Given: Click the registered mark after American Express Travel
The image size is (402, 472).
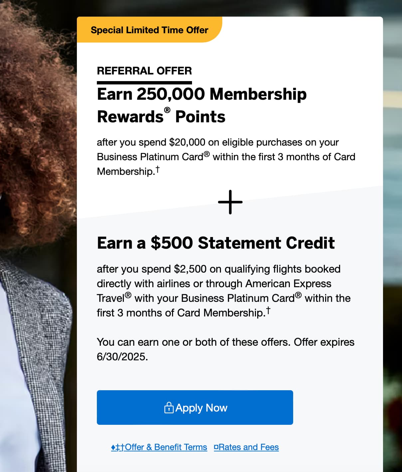Looking at the screenshot, I should pos(128,295).
